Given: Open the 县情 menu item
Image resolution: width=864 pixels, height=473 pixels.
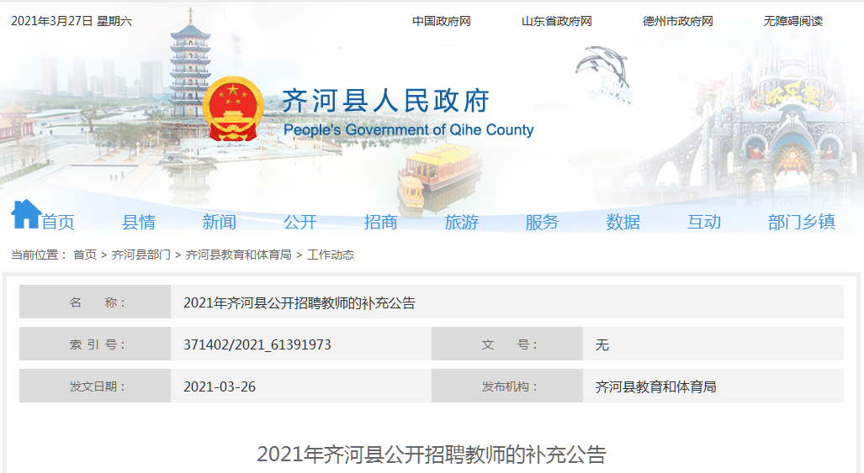Looking at the screenshot, I should click(139, 222).
